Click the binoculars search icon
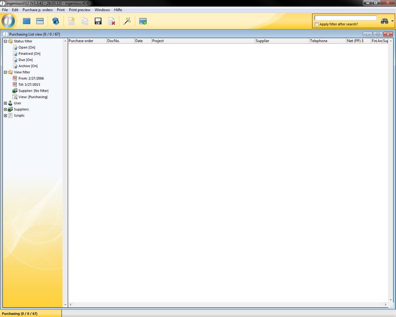396x317 pixels. point(385,21)
